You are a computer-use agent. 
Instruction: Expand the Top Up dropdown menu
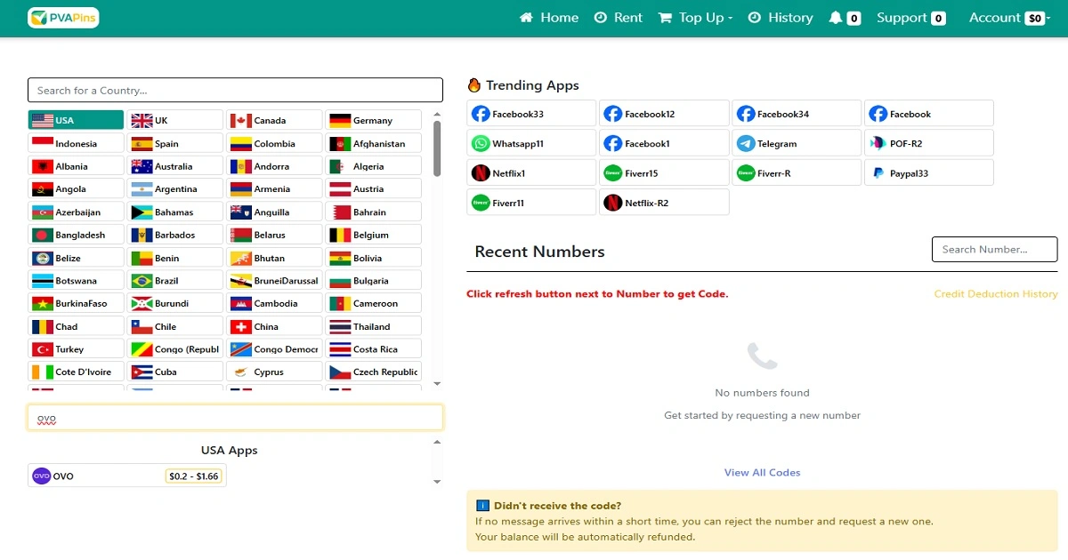click(x=695, y=18)
